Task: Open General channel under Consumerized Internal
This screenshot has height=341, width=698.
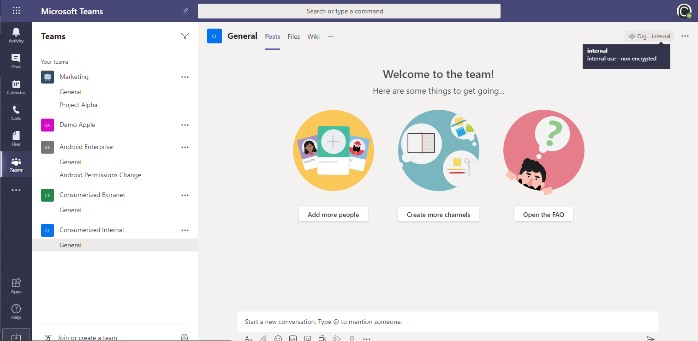Action: [x=115, y=245]
